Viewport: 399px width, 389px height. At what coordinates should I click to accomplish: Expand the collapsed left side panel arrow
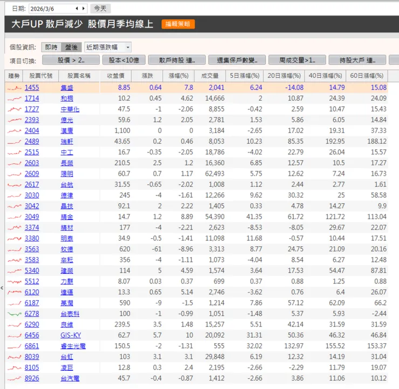(2, 288)
